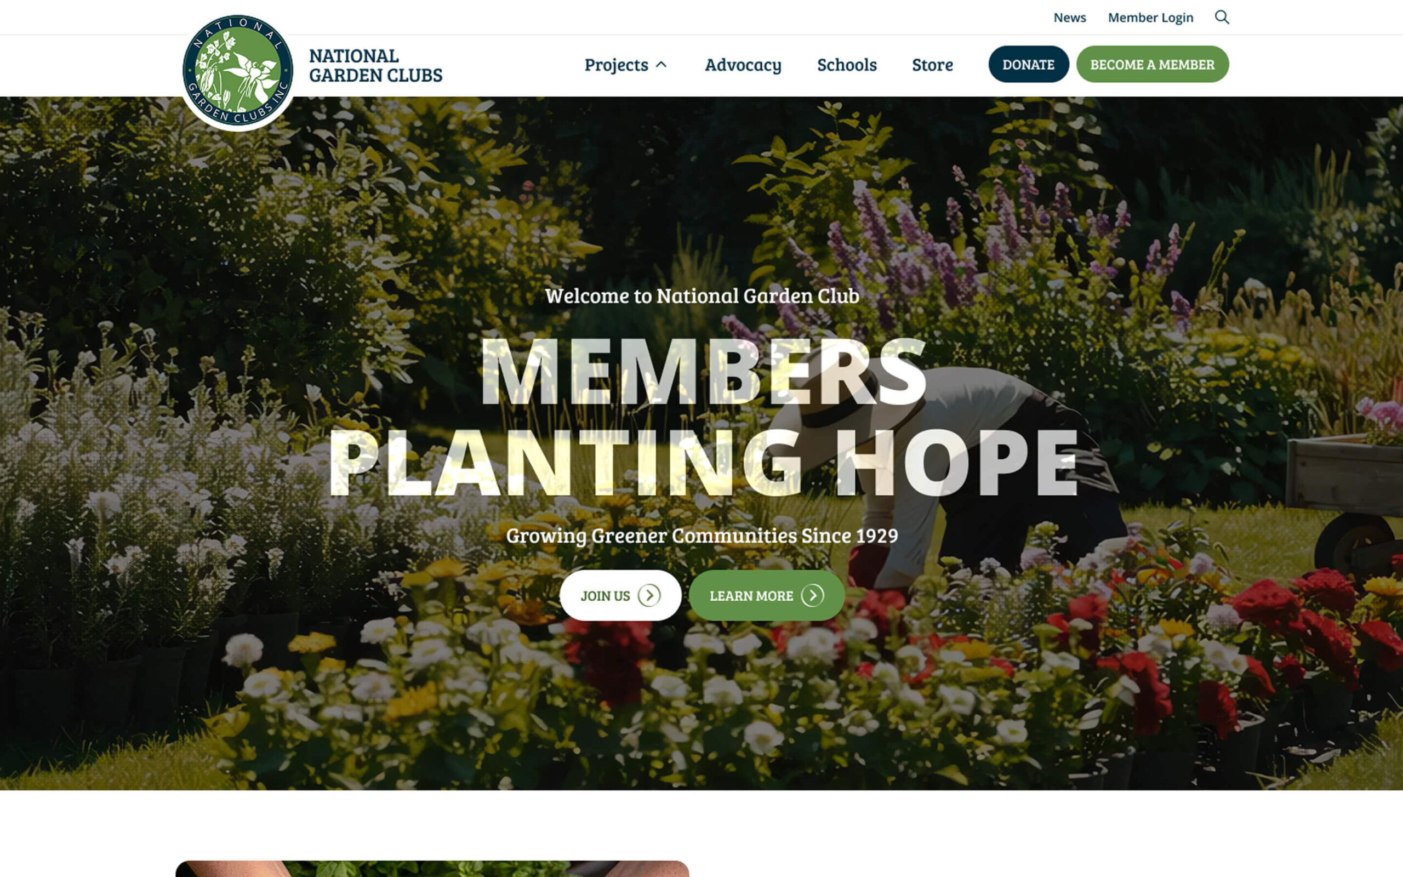Click the arrow circle icon in Learn More
Image resolution: width=1403 pixels, height=877 pixels.
812,596
